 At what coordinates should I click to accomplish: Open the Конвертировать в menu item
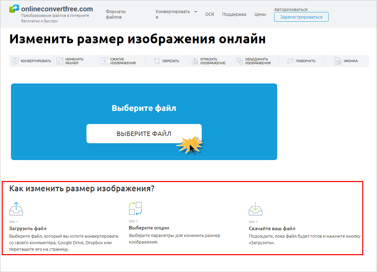[173, 14]
